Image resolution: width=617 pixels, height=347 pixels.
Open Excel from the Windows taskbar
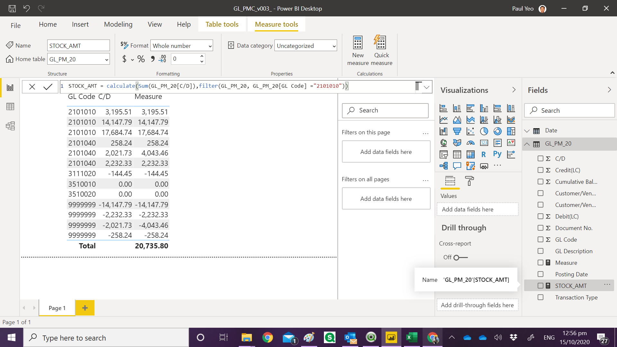coord(411,337)
